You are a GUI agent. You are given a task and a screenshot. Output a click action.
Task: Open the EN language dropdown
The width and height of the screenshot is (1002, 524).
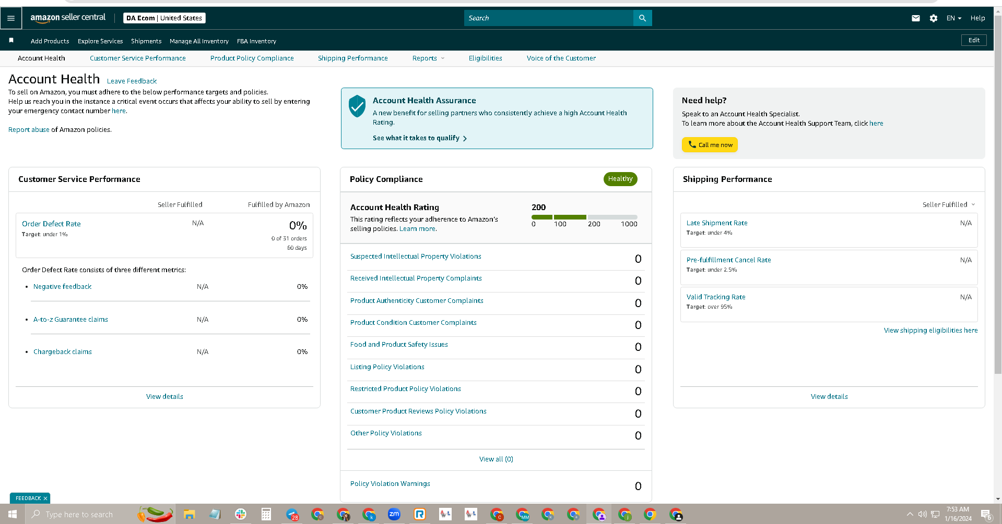click(953, 18)
